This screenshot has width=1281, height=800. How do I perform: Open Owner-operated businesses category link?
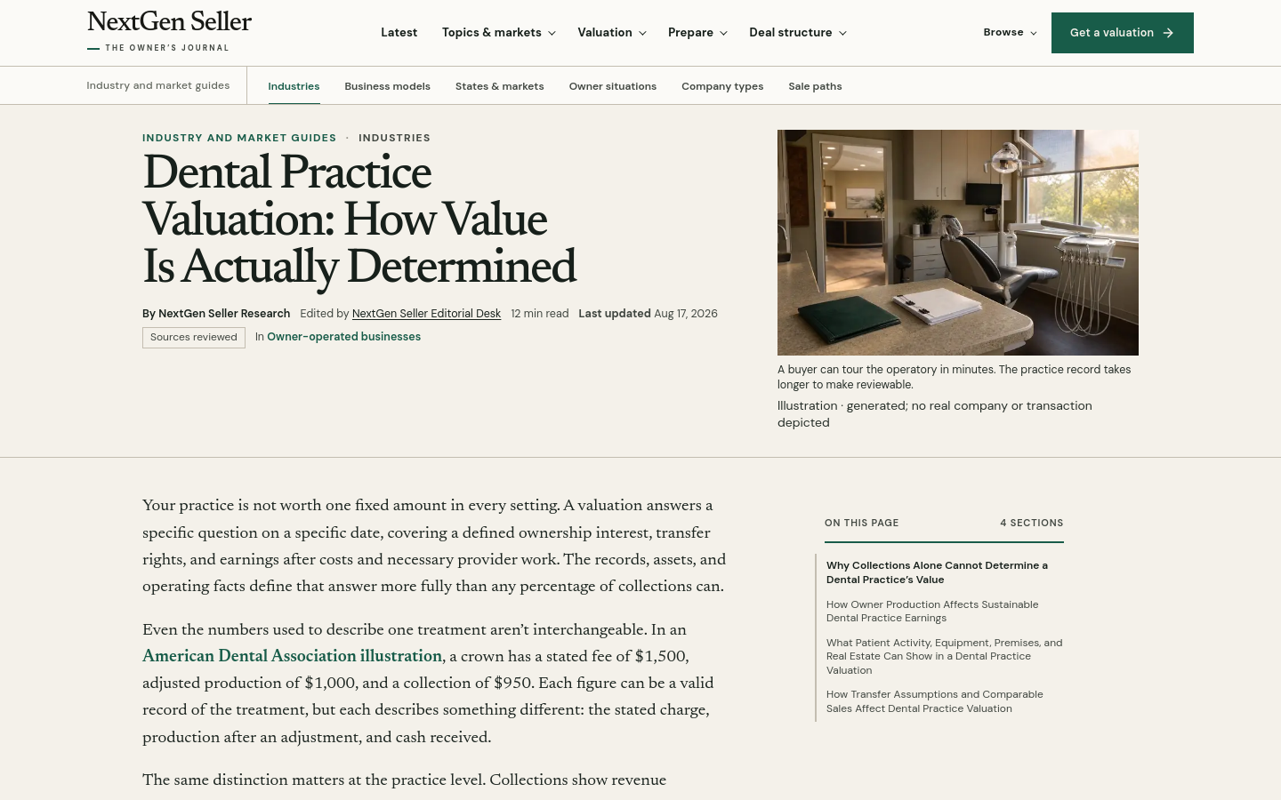click(x=343, y=337)
